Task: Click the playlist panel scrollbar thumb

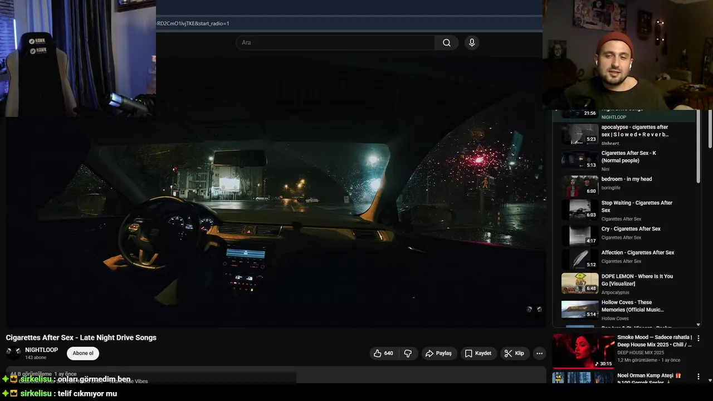Action: tap(699, 146)
